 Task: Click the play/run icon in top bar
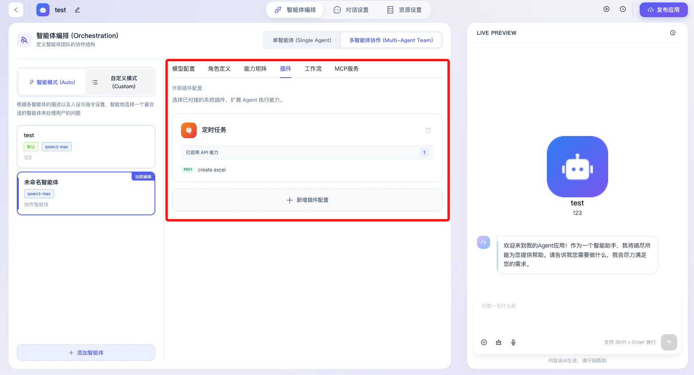tap(607, 9)
